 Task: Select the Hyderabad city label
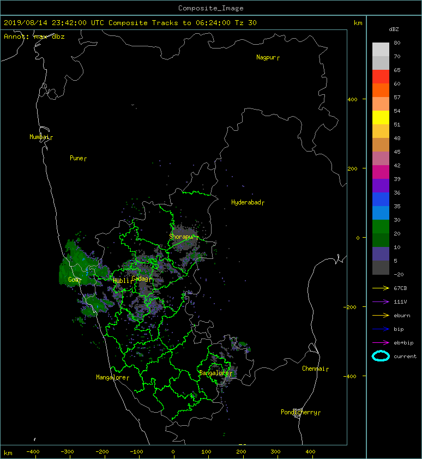[248, 202]
